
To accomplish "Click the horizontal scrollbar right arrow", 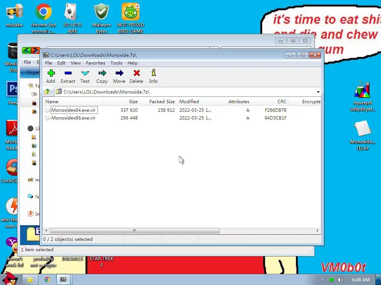I will point(318,230).
